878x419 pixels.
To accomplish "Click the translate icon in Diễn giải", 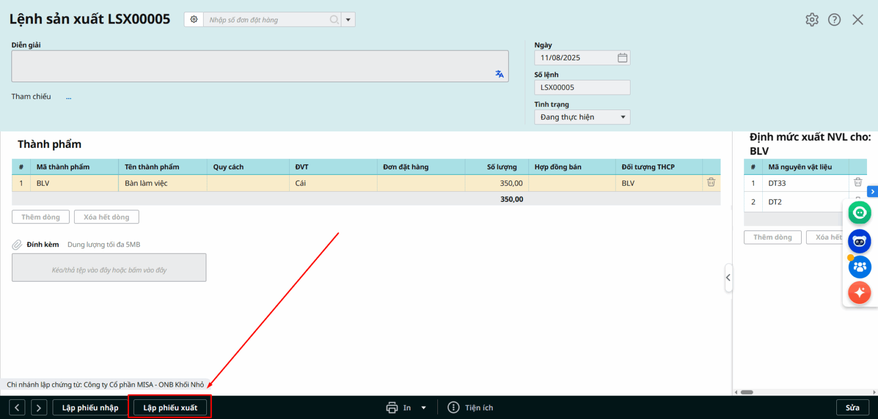I will 499,74.
